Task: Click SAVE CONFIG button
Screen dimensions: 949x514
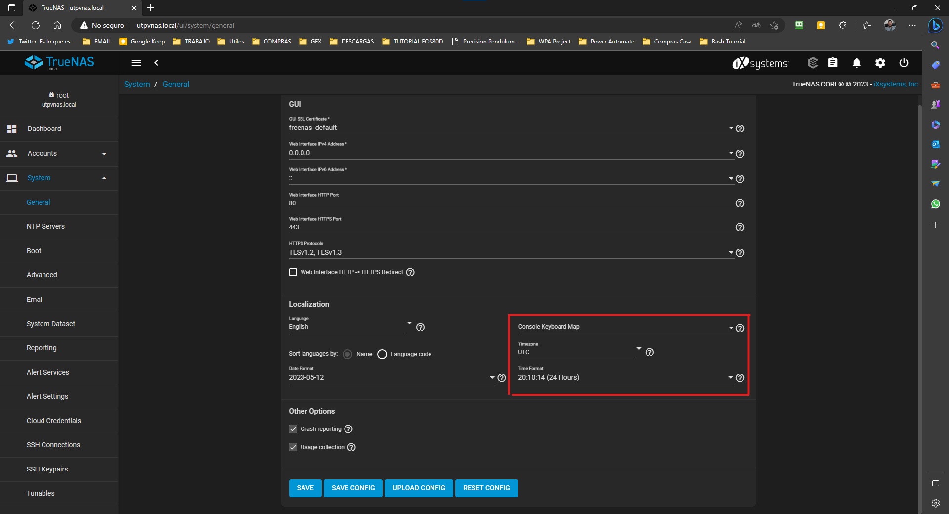Action: [353, 488]
